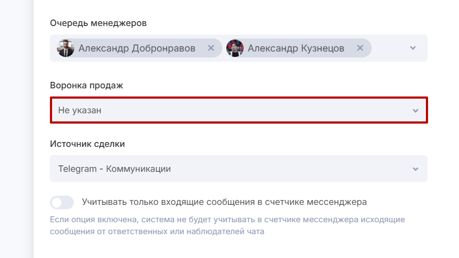Image resolution: width=459 pixels, height=258 pixels.
Task: Open the Воронка продаж dropdown
Action: pos(239,111)
